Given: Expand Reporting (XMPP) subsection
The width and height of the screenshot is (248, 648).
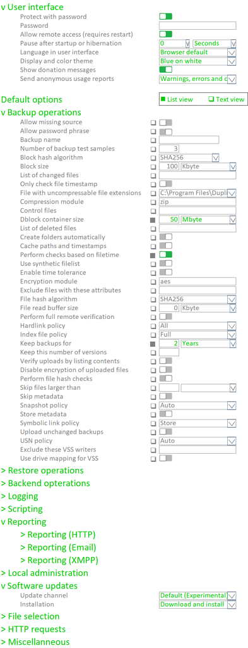Looking at the screenshot, I should pos(59,561).
